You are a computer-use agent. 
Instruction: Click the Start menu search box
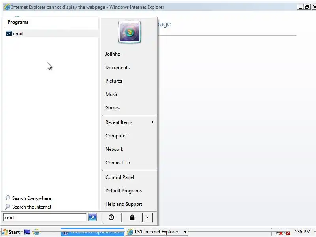click(x=45, y=218)
